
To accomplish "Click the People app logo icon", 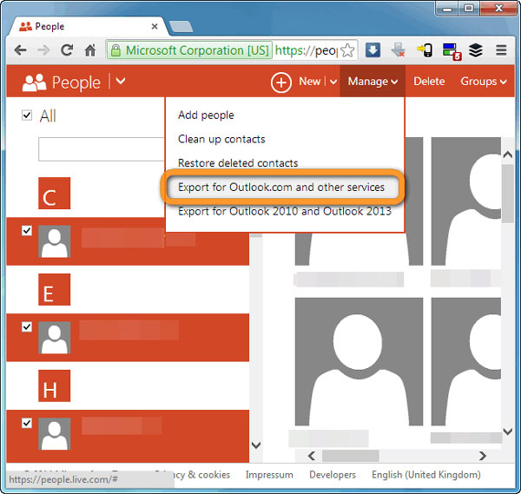I will pyautogui.click(x=34, y=82).
